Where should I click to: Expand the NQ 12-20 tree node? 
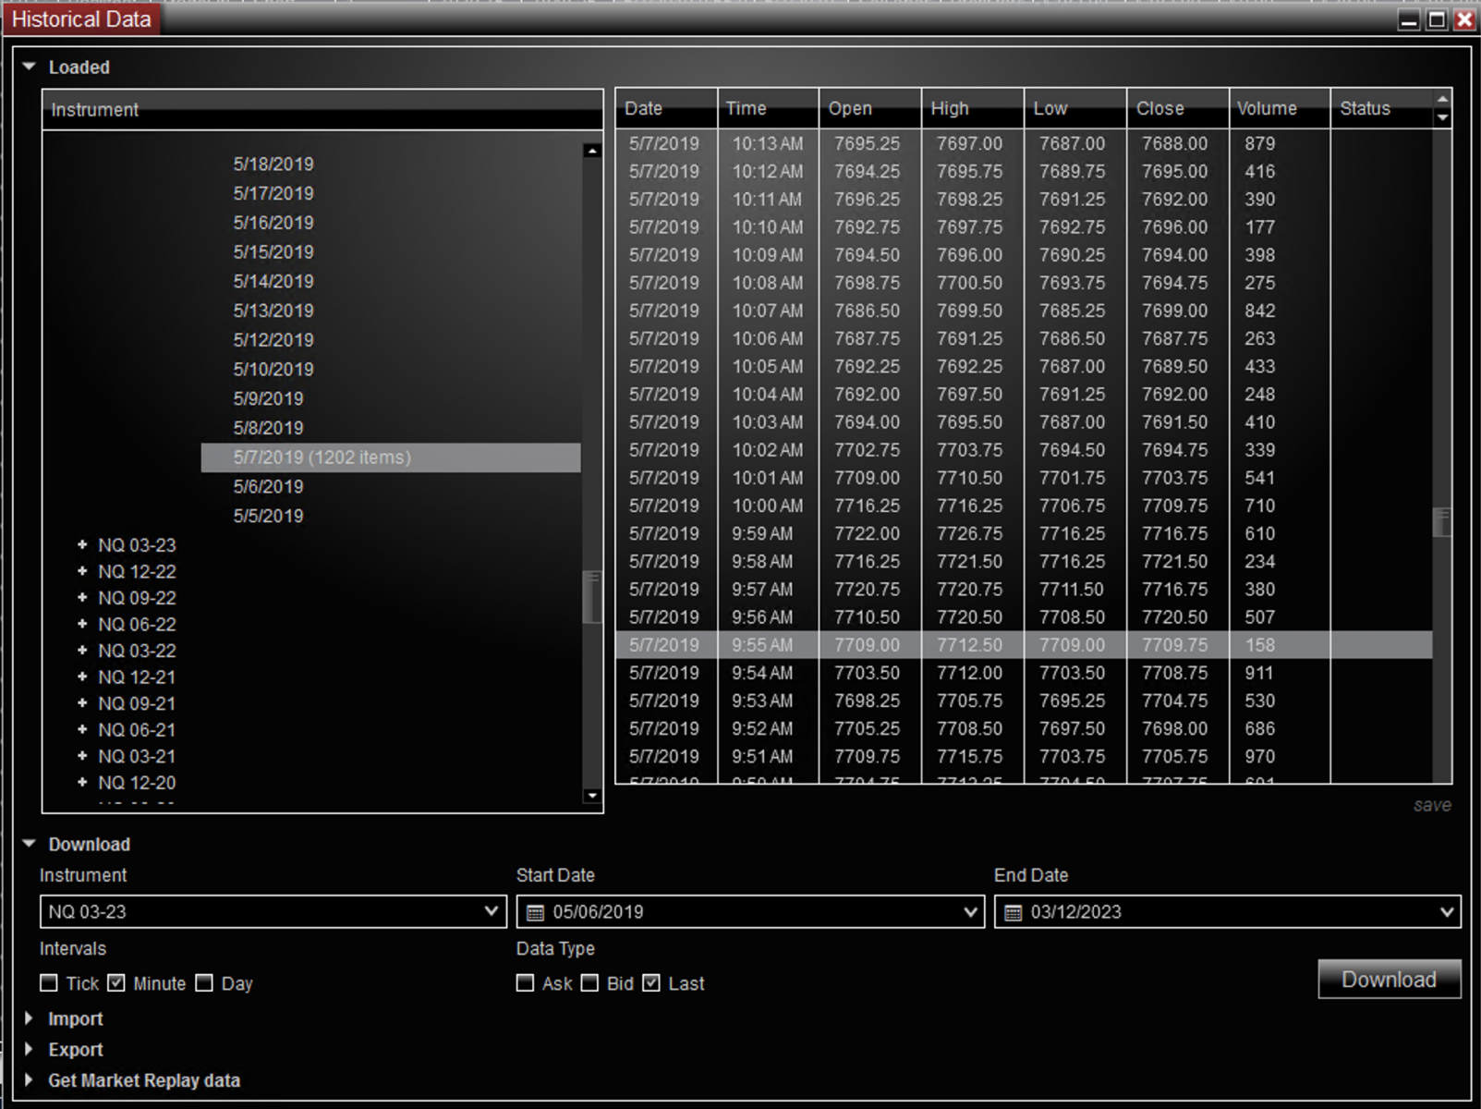(82, 782)
